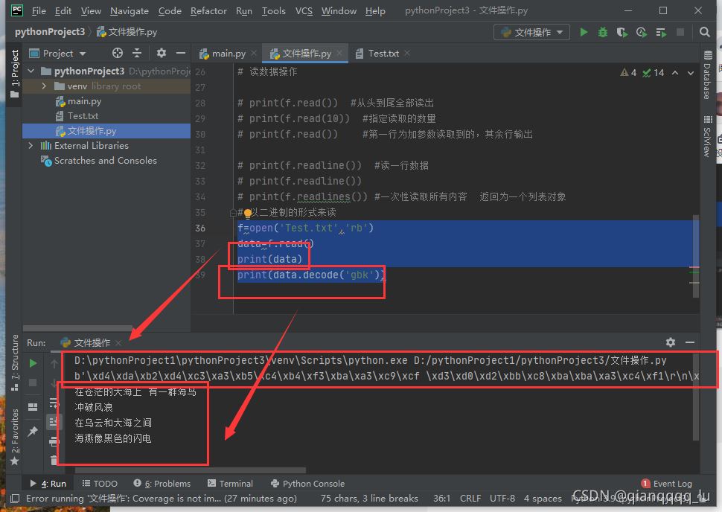The image size is (722, 512).
Task: Click locate file target icon in Project panel
Action: (117, 53)
